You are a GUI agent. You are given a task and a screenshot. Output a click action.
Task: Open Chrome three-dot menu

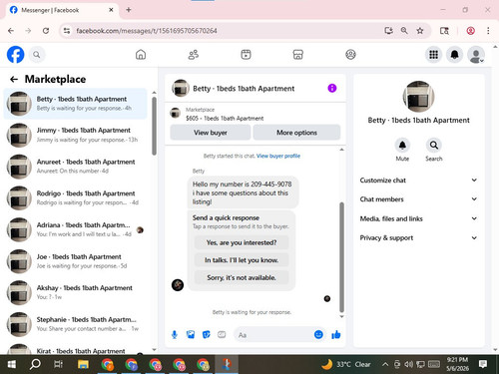point(488,31)
